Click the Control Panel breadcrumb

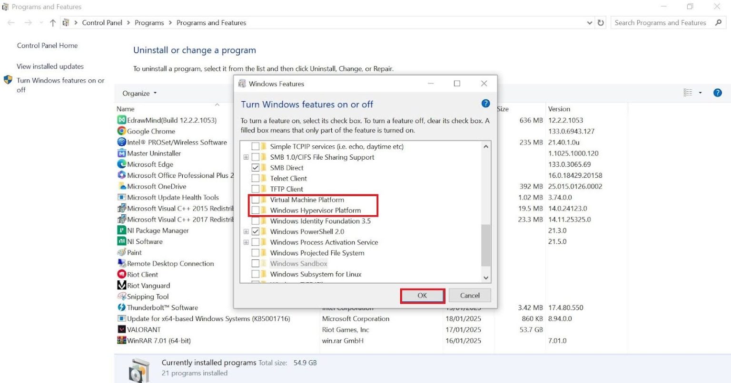[102, 23]
